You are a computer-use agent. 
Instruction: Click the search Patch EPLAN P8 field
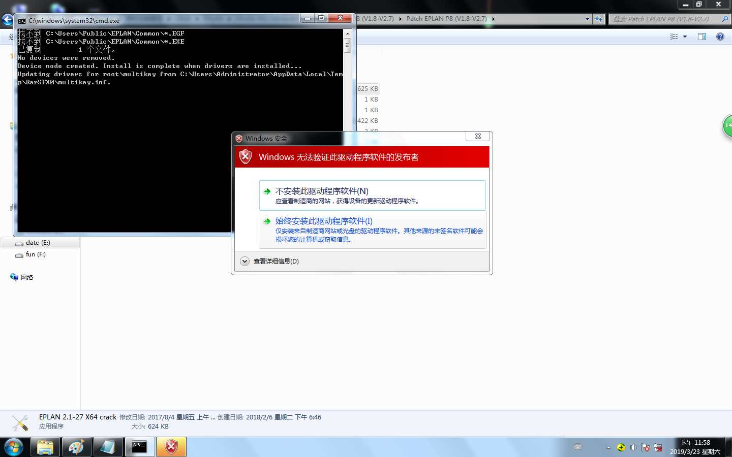pos(665,19)
